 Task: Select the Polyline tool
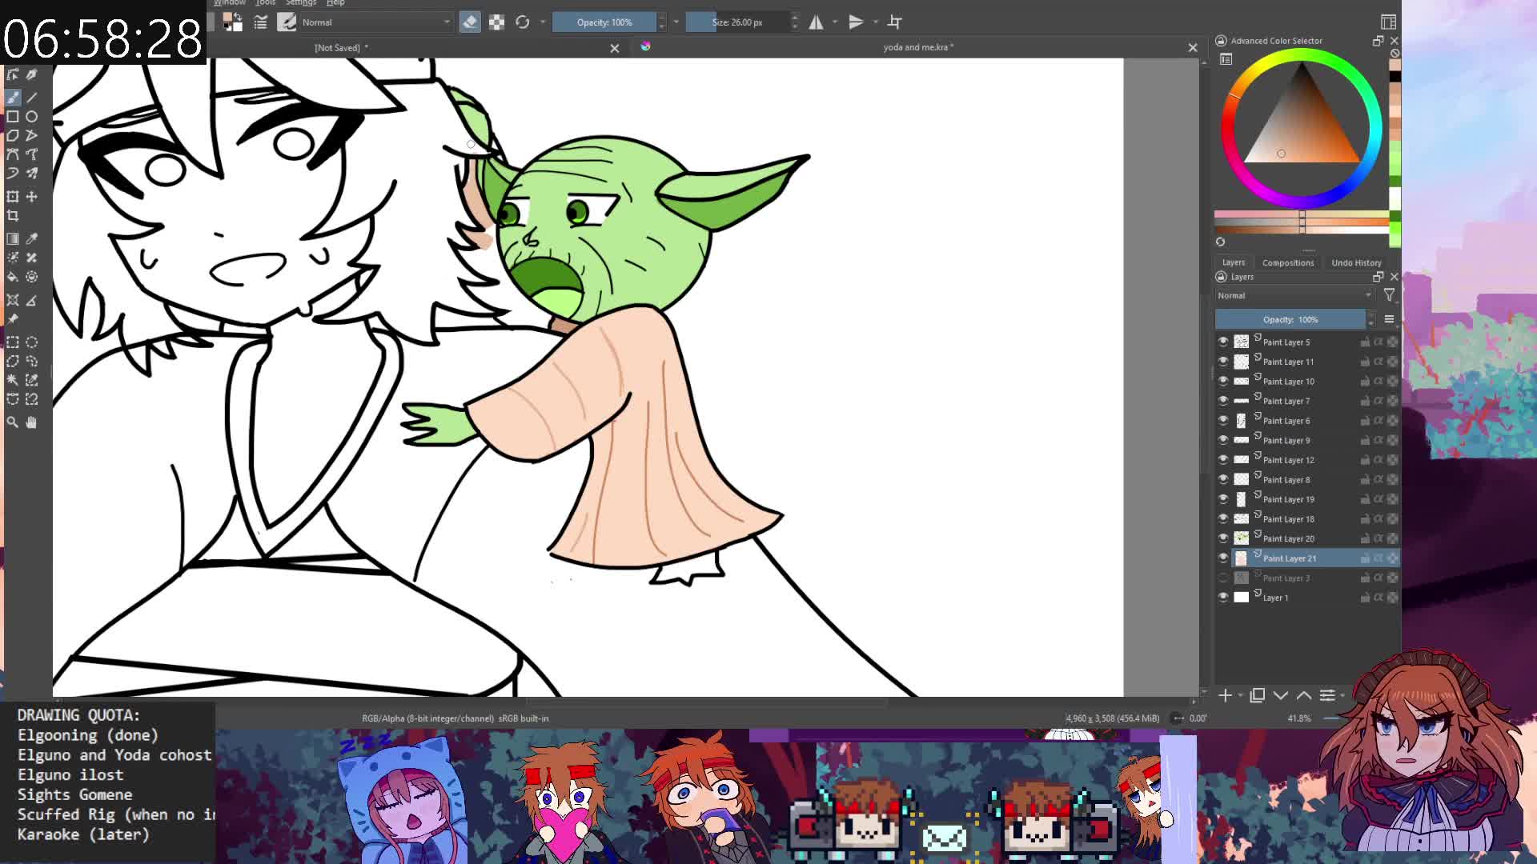32,135
